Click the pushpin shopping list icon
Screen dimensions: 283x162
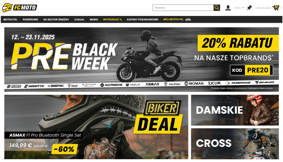pos(249,8)
